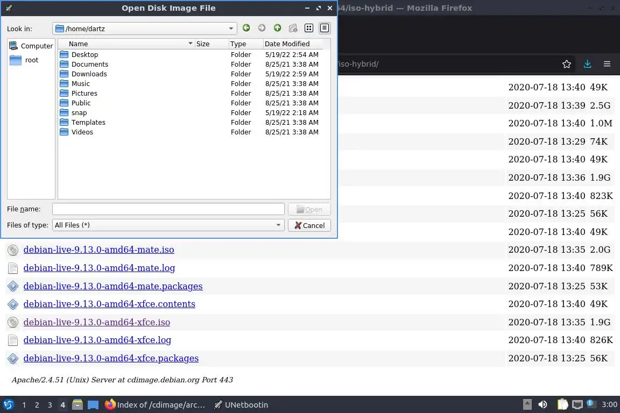Sort by Date Modified column header

coord(293,44)
